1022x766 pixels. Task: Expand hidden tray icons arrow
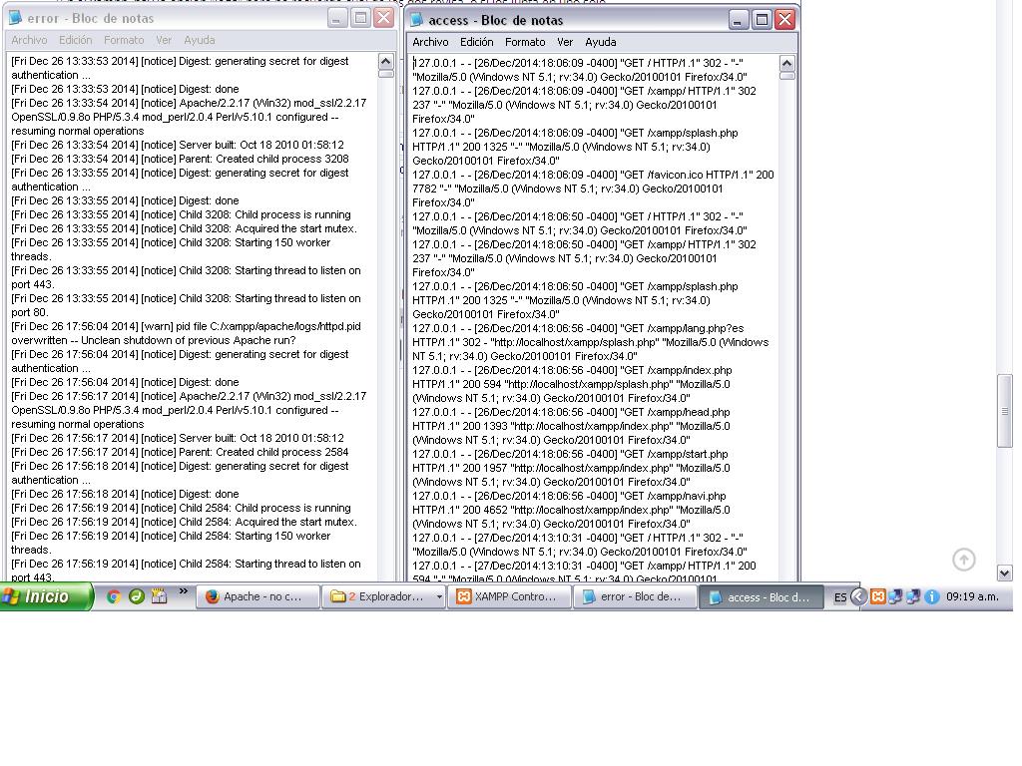858,596
